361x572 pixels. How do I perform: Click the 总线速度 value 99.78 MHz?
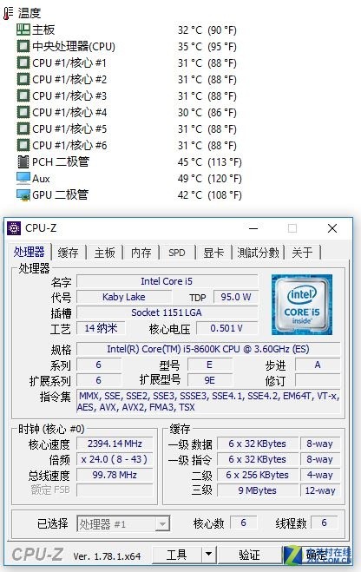click(115, 475)
